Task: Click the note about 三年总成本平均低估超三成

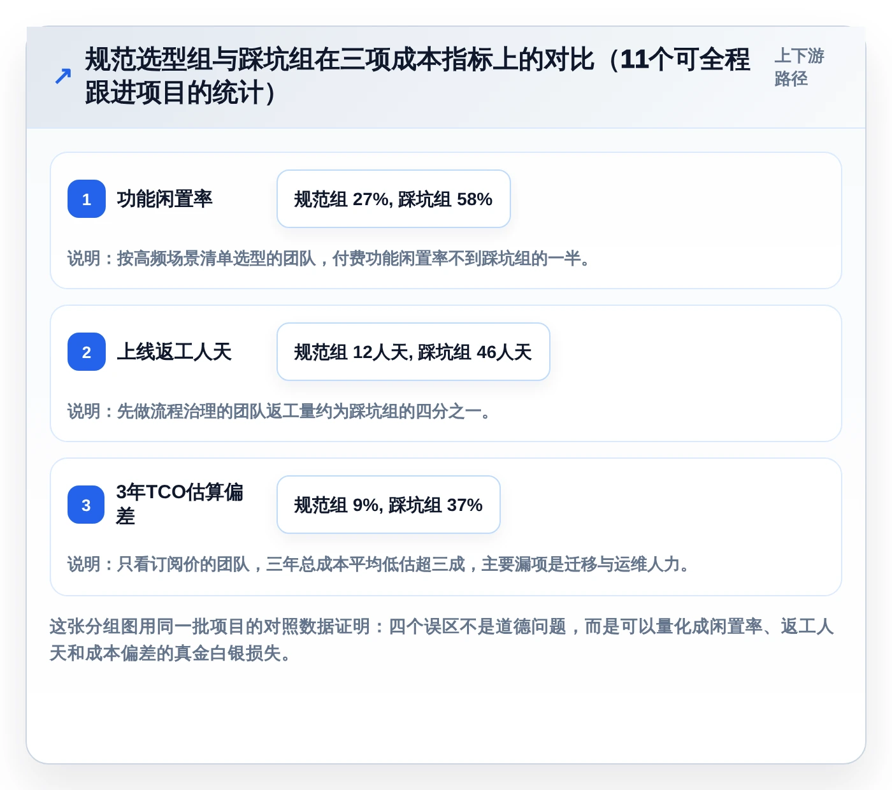Action: [x=381, y=564]
